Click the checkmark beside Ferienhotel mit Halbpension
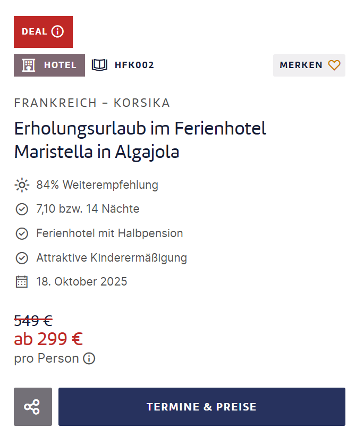Screen dimensions: 364x444 coord(22,233)
